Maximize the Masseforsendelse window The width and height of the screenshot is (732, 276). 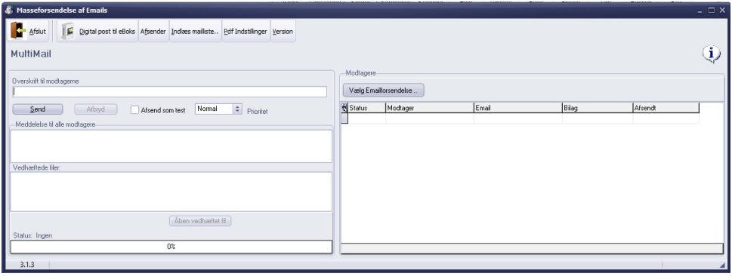click(x=712, y=10)
